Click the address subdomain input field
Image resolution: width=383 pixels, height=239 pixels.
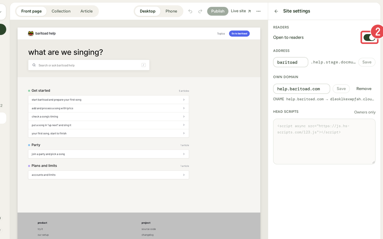click(290, 62)
